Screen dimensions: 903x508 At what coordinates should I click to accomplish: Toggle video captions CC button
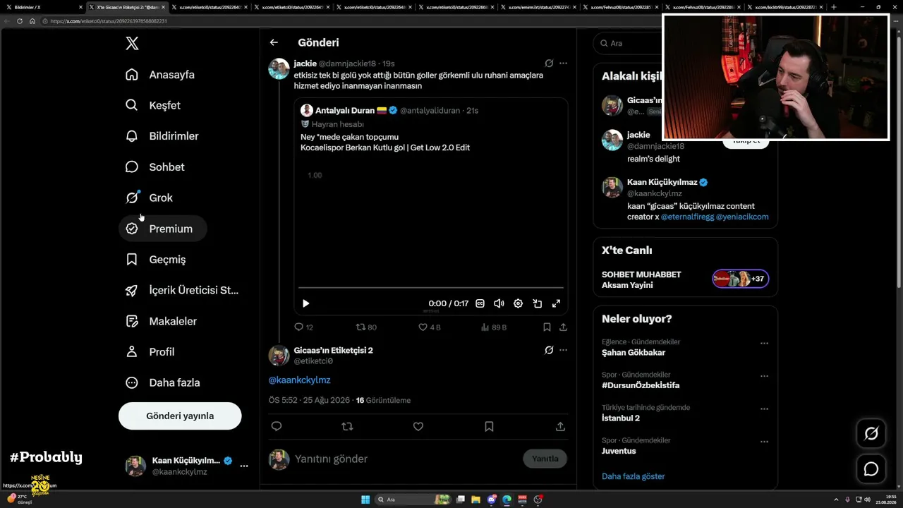pos(480,303)
